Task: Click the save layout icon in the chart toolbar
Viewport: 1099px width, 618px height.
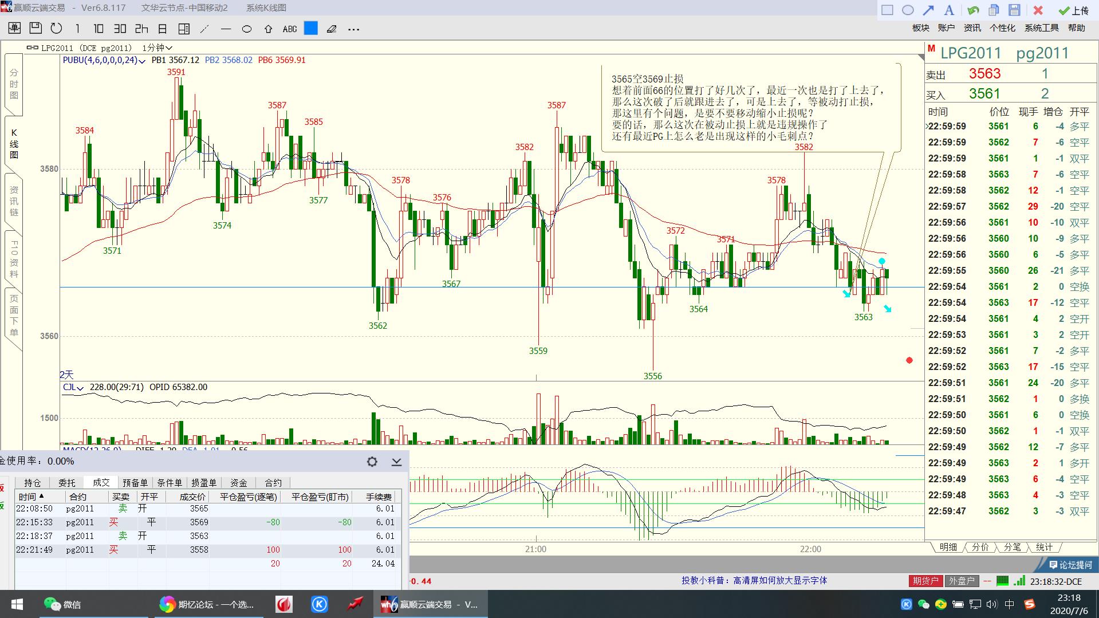Action: pyautogui.click(x=35, y=28)
